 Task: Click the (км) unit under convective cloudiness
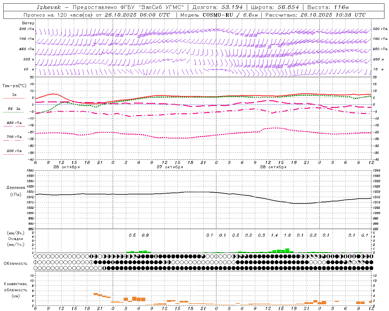click(x=15, y=296)
